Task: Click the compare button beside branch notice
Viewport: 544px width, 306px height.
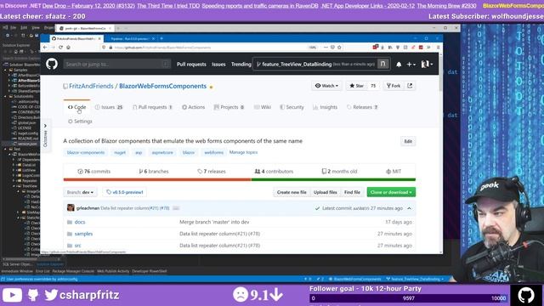Action: 382,64
